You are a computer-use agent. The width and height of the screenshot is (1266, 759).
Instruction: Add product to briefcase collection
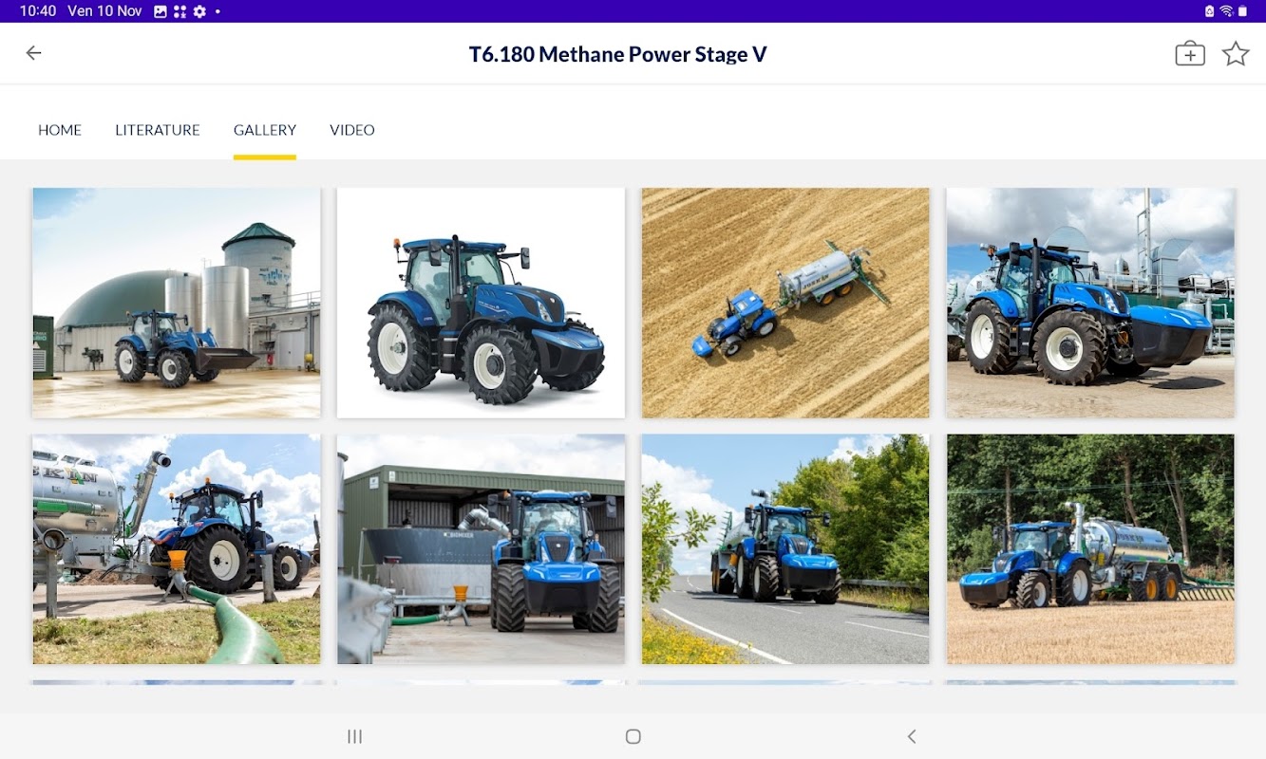click(x=1189, y=53)
